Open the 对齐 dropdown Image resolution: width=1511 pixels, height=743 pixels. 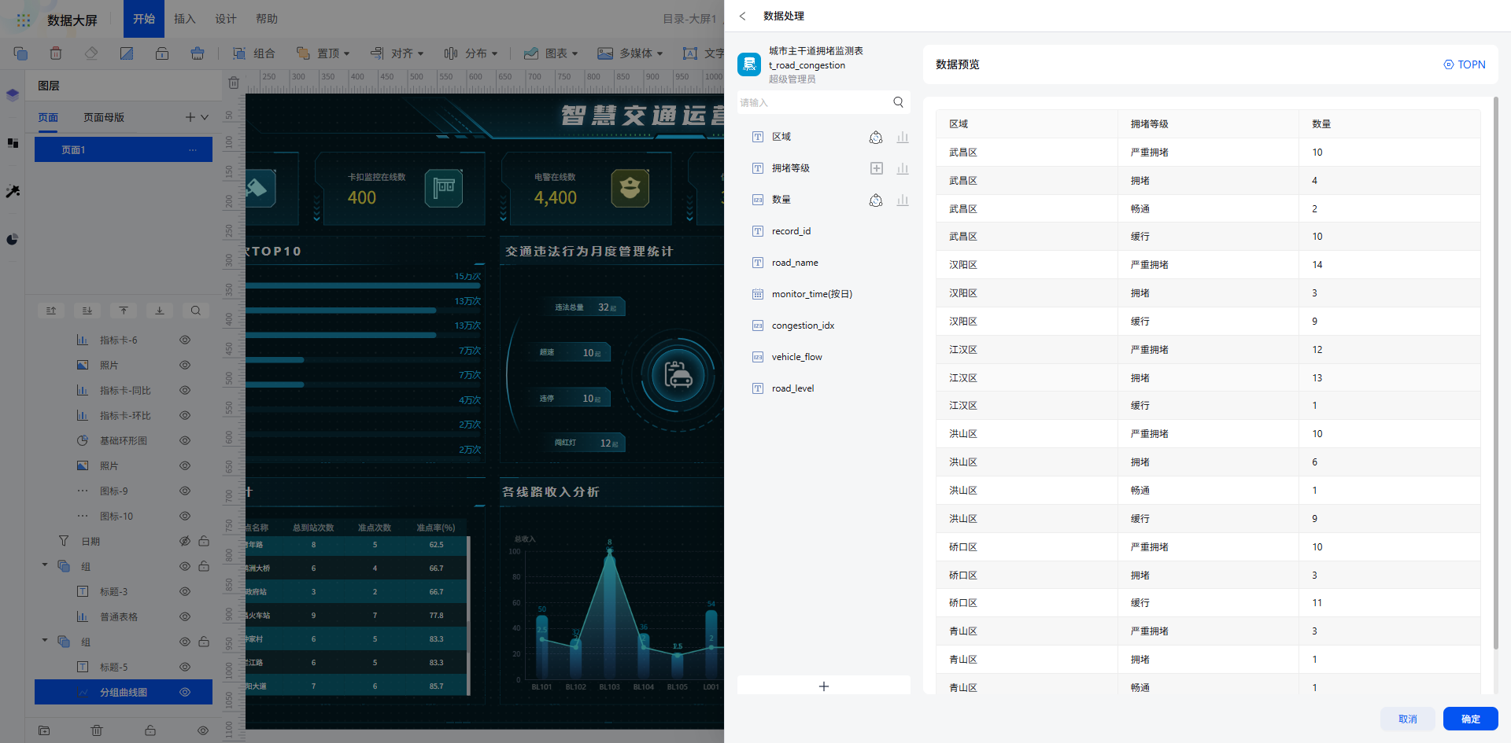pos(397,53)
